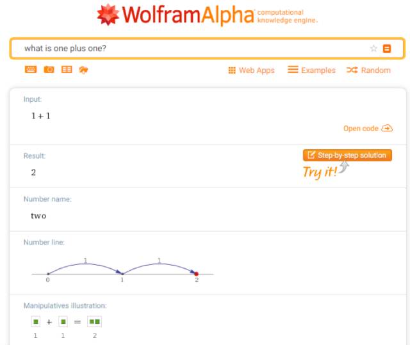Click the Number line: pod label
The width and height of the screenshot is (410, 345).
44,243
